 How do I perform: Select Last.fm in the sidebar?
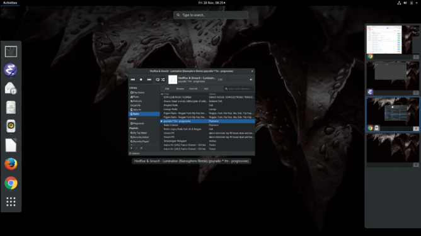tap(144, 105)
